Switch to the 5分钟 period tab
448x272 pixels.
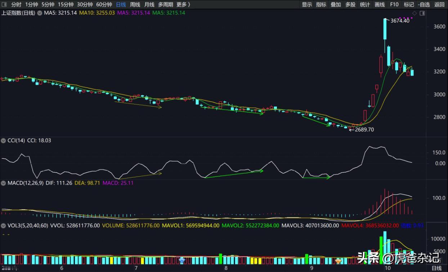tap(48, 4)
